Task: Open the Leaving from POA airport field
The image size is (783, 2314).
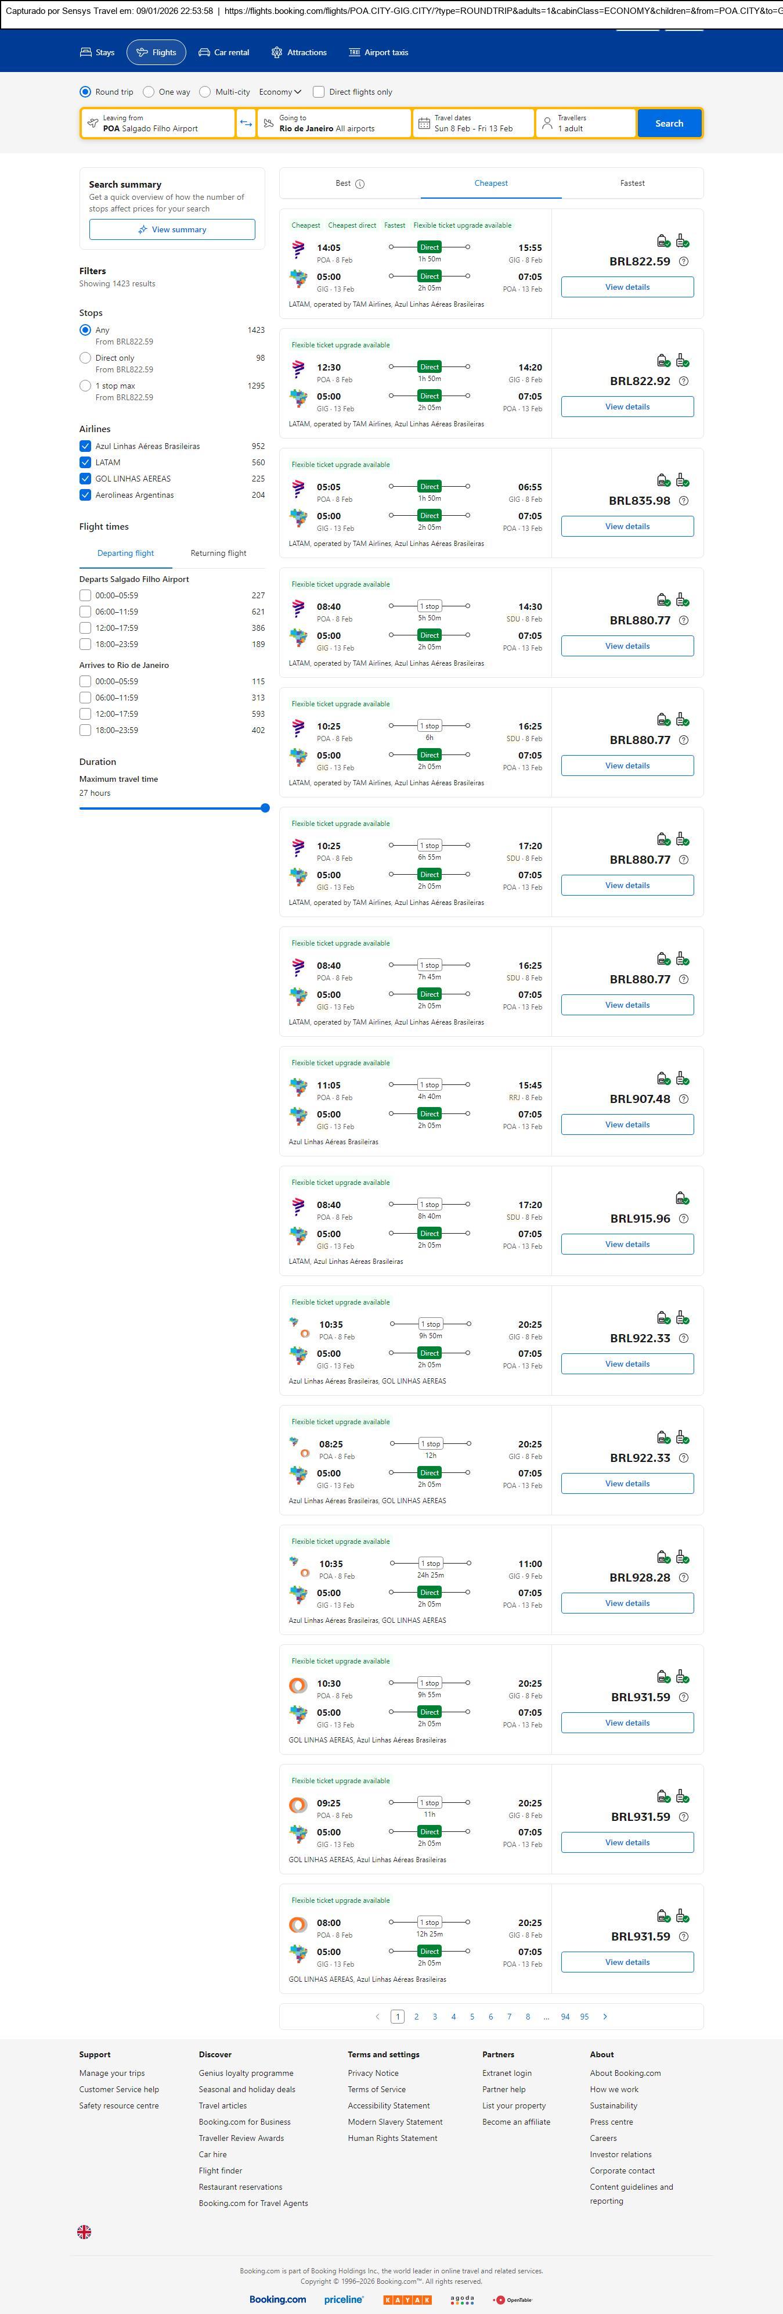Action: tap(157, 123)
